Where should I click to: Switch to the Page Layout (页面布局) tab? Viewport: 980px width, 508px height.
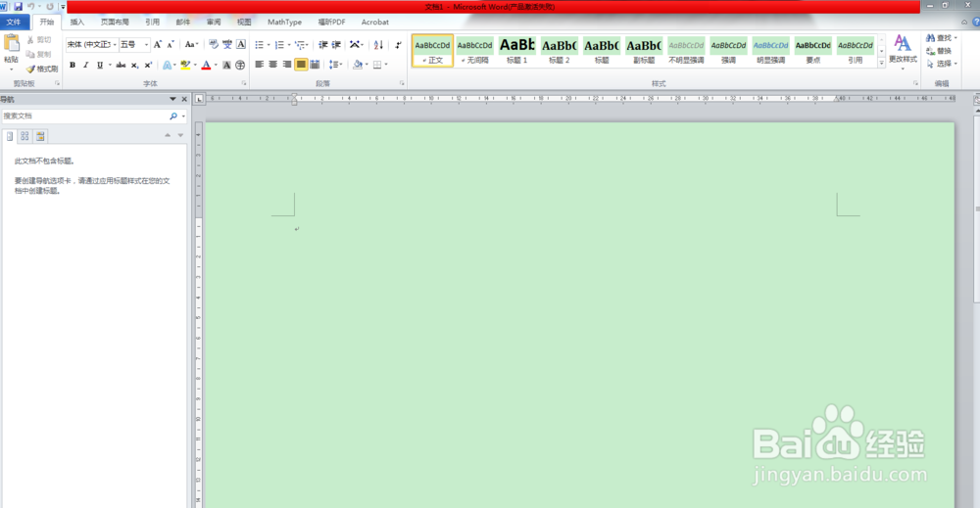tap(115, 22)
